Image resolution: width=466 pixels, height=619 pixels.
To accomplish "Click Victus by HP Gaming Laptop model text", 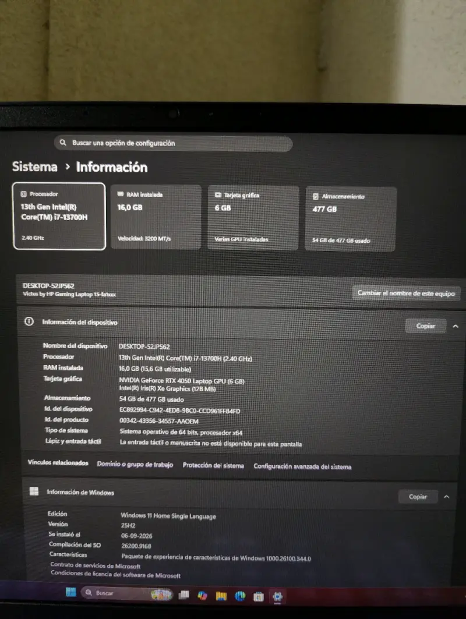I will (69, 294).
